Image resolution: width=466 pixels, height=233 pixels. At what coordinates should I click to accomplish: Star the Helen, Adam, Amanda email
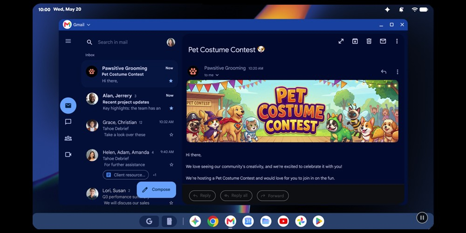point(171,164)
